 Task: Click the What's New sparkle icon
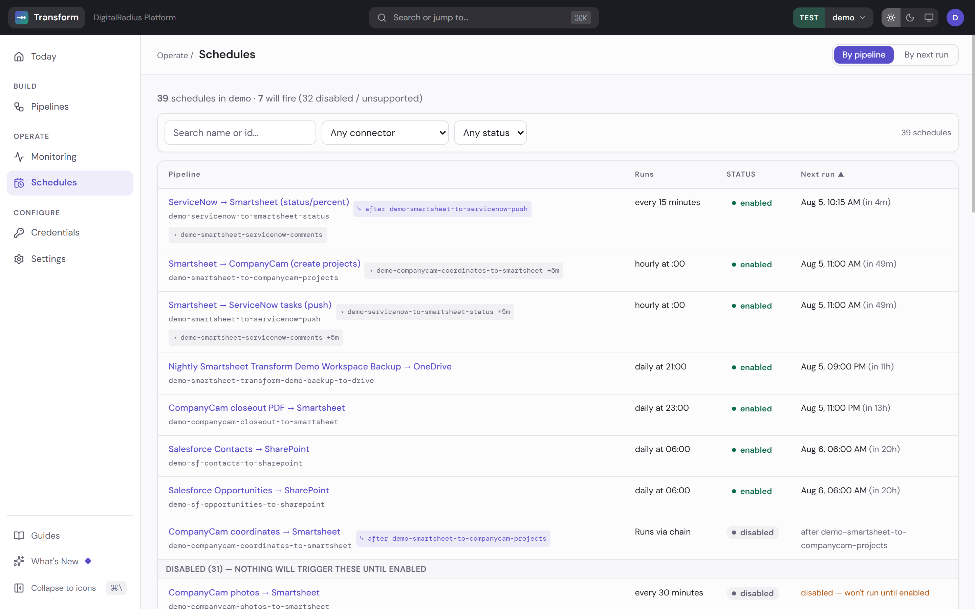[x=19, y=562]
